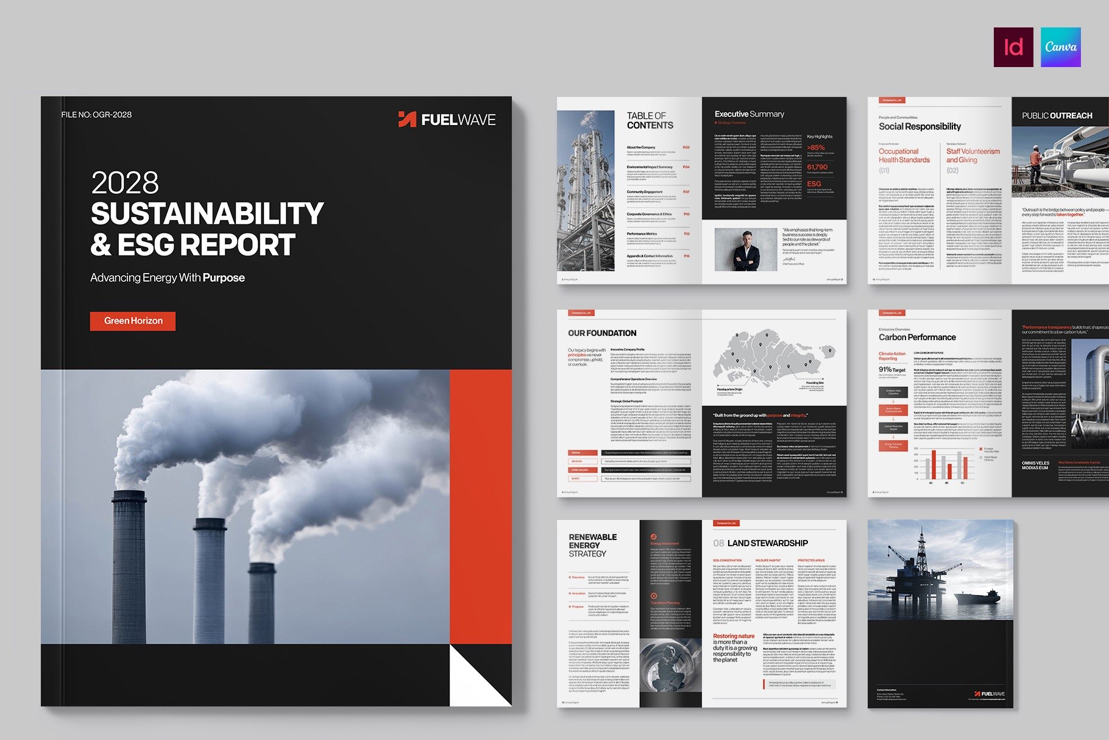Select the red Company Co. tab above Land Stewardship
This screenshot has height=740, width=1109.
[x=726, y=523]
